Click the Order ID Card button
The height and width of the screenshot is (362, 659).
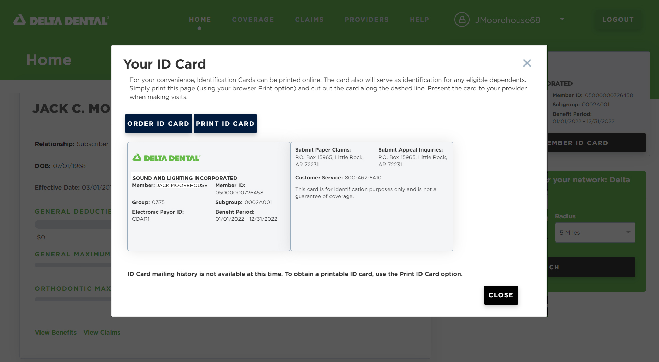click(158, 123)
